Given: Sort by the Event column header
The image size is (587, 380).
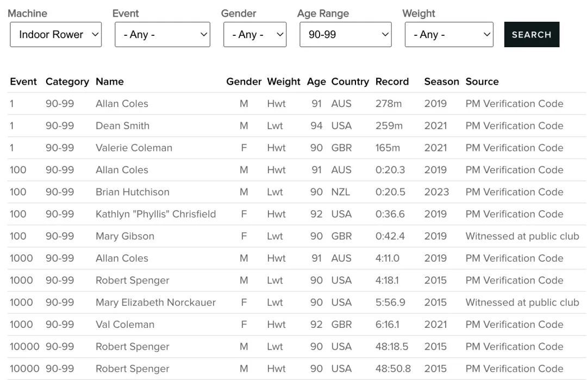Looking at the screenshot, I should [x=23, y=81].
